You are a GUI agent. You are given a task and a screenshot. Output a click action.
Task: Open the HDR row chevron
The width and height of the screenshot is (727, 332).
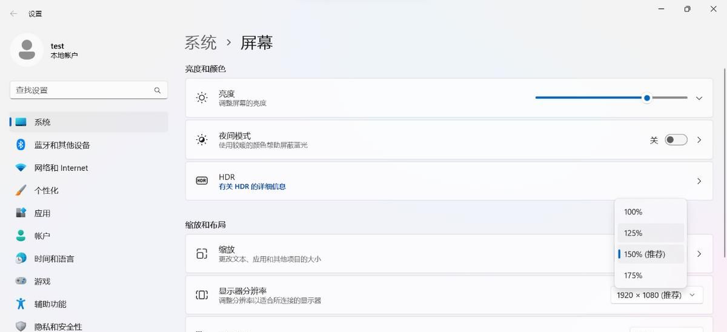point(699,181)
